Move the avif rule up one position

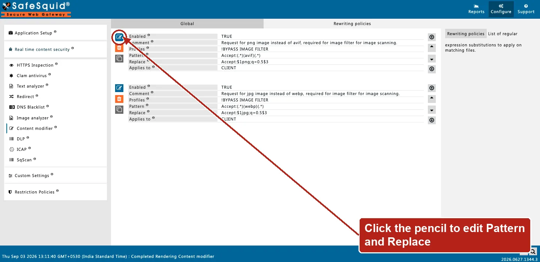click(x=432, y=48)
